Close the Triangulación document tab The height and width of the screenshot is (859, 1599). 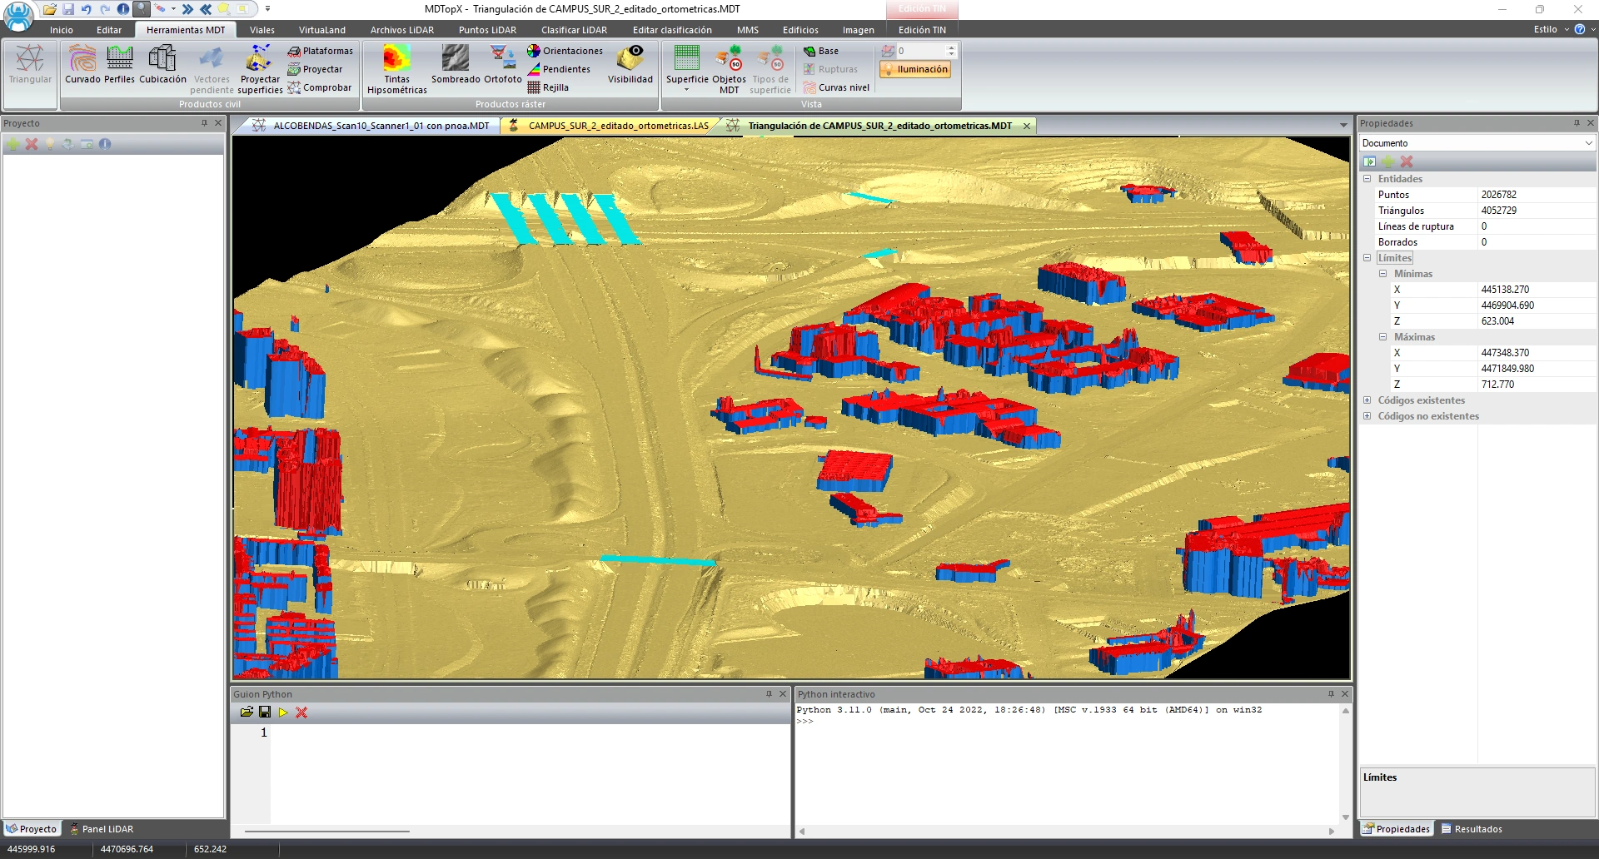pos(1027,126)
